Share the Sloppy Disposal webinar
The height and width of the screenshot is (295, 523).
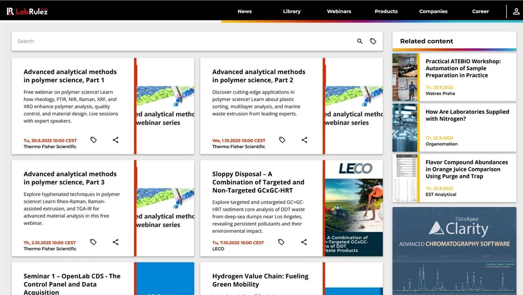(x=304, y=242)
